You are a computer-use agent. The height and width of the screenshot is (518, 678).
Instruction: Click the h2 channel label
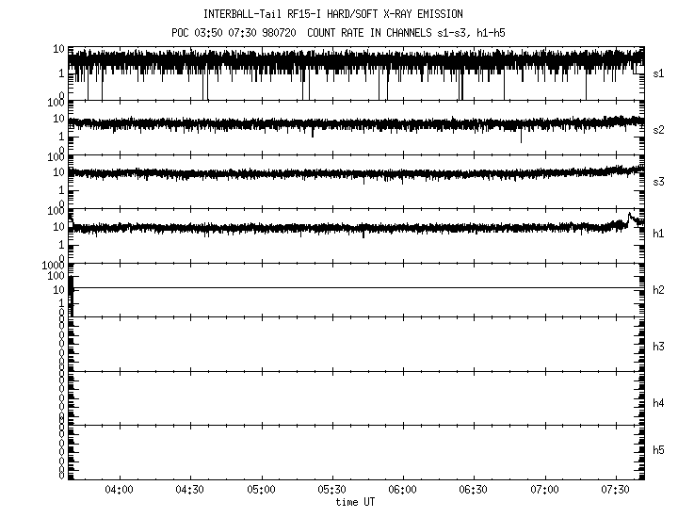[659, 290]
